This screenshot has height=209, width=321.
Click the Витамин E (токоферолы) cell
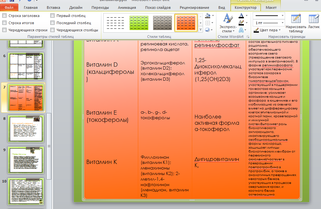coord(107,116)
